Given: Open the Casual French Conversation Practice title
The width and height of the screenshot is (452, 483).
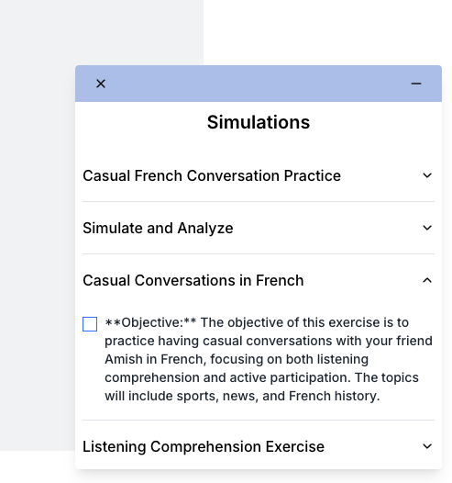Looking at the screenshot, I should [212, 176].
